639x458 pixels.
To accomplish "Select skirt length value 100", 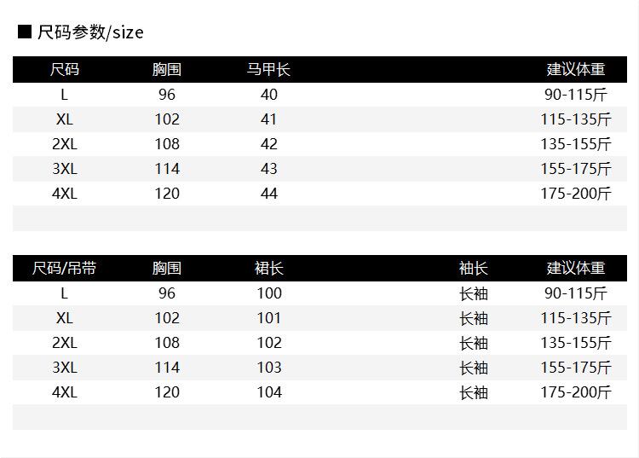I will pos(268,293).
